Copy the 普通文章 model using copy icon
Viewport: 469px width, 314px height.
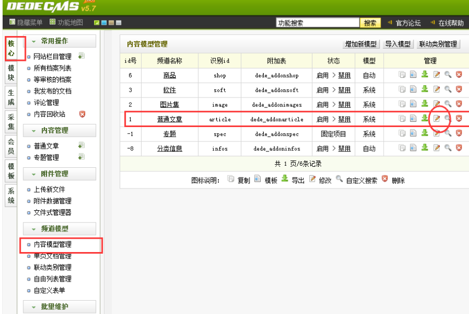402,119
